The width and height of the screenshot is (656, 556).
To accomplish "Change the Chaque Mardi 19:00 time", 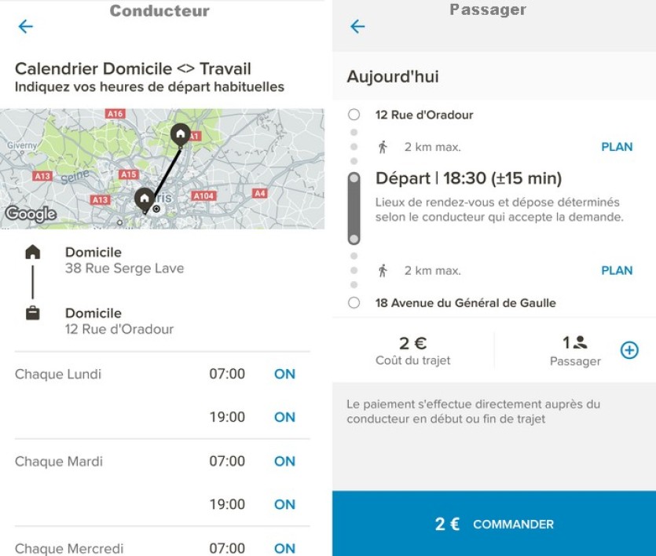I will coord(227,504).
